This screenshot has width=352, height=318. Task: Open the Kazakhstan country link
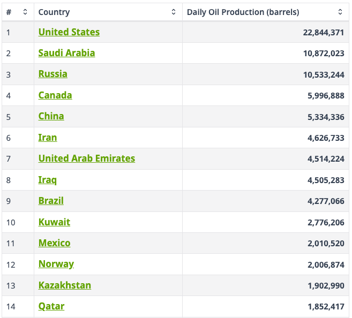pos(65,285)
